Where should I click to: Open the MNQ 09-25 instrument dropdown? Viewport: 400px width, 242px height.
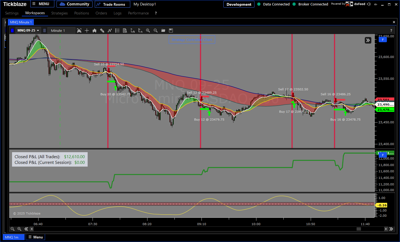click(x=28, y=30)
